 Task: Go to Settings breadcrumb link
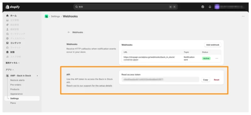coord(56,16)
